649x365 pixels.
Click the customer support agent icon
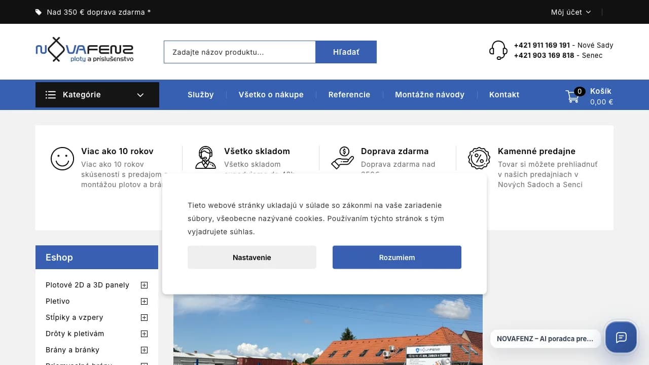coord(205,158)
